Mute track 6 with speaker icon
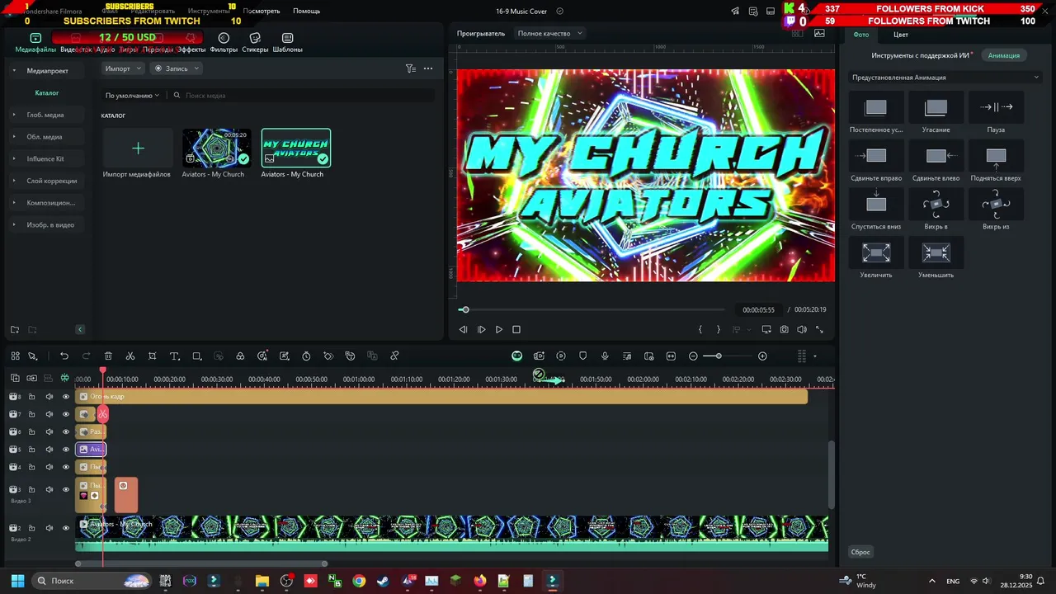Viewport: 1056px width, 594px height. click(x=49, y=432)
